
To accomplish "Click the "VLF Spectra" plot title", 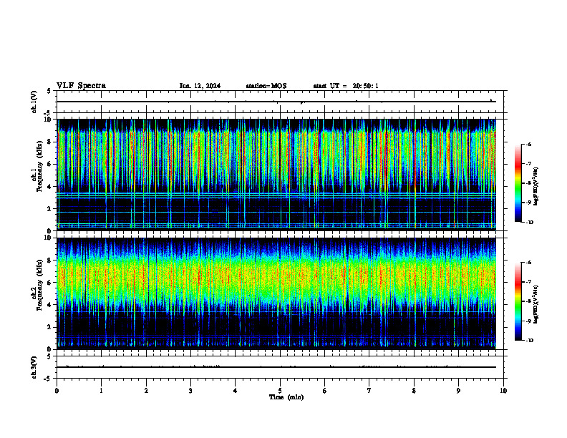I will click(x=81, y=86).
